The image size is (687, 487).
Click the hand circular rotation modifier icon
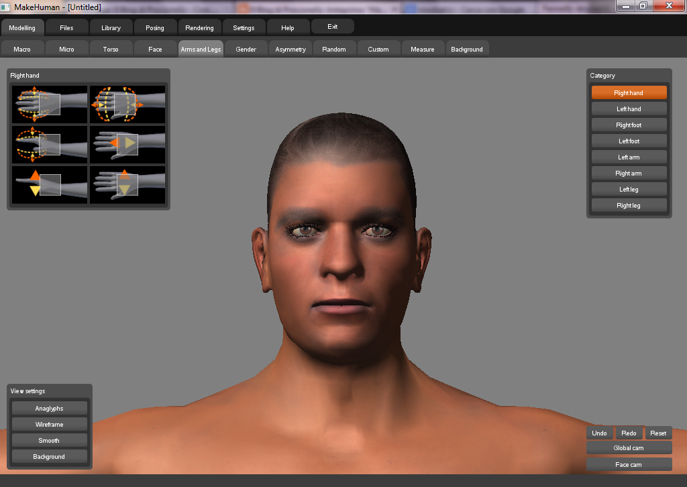[127, 104]
